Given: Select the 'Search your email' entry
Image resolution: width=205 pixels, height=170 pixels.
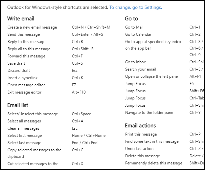Looking at the screenshot, I should [141, 69].
